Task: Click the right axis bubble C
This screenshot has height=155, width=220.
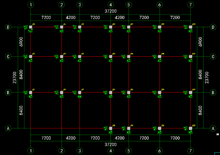Action: tap(213, 57)
